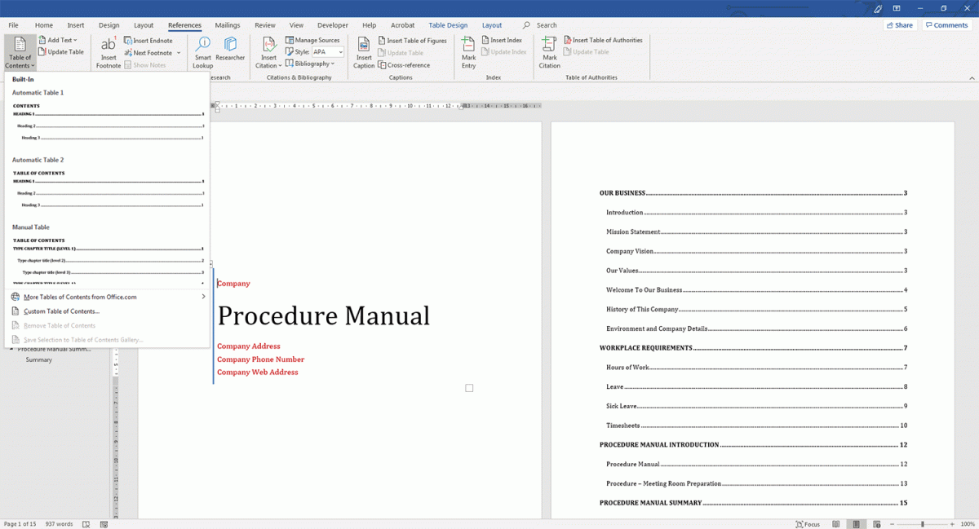Open the Review tab
The image size is (979, 529).
(x=265, y=25)
